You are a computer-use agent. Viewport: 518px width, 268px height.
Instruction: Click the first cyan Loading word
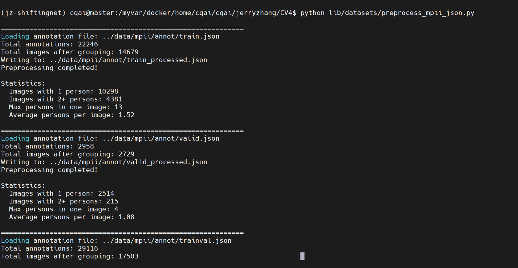click(x=15, y=36)
